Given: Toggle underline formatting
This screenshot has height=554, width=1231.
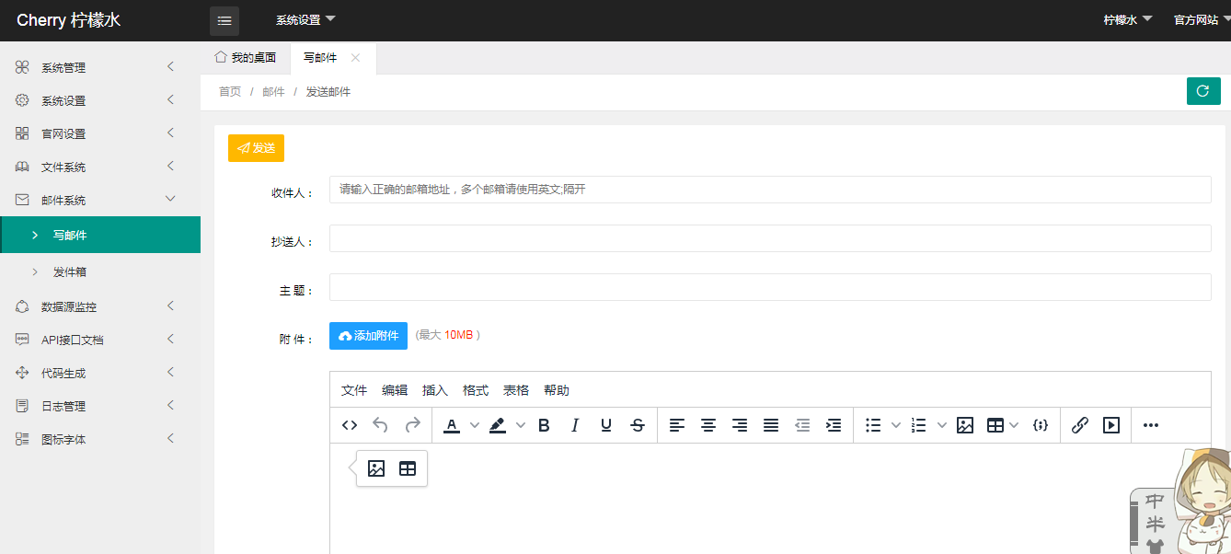Looking at the screenshot, I should click(x=606, y=425).
